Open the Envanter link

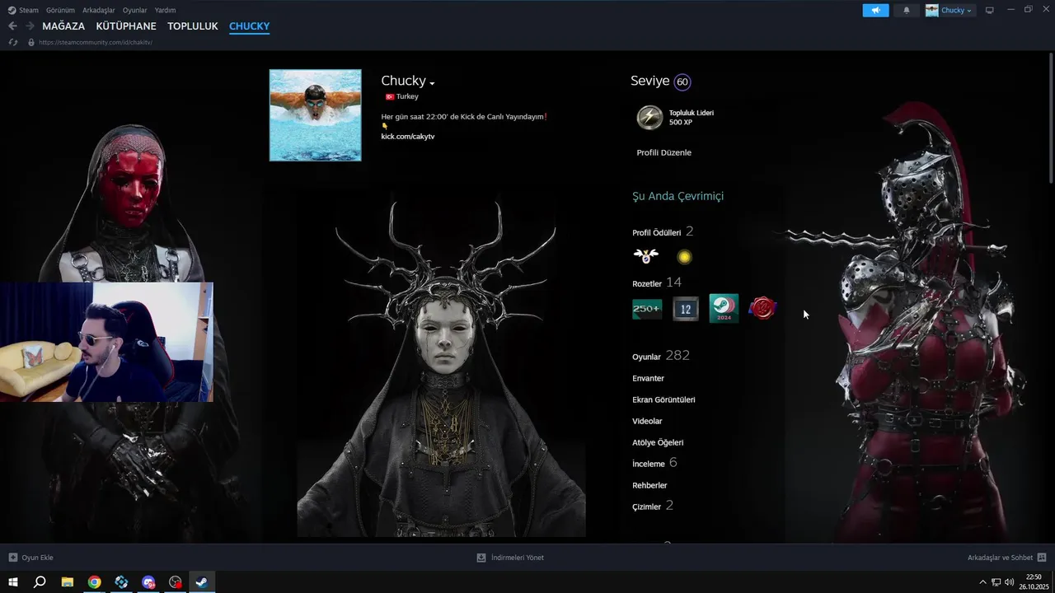click(648, 378)
